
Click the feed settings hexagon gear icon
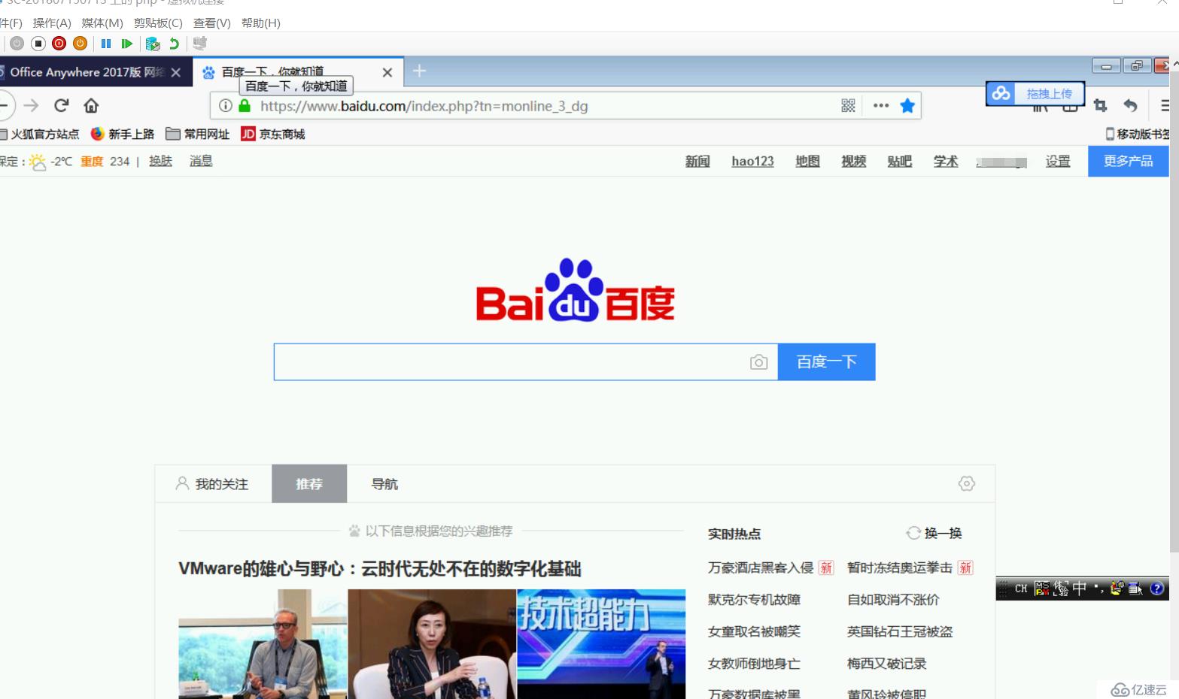coord(967,483)
